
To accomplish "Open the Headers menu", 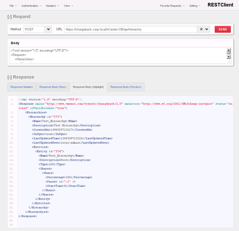I will (x=52, y=6).
